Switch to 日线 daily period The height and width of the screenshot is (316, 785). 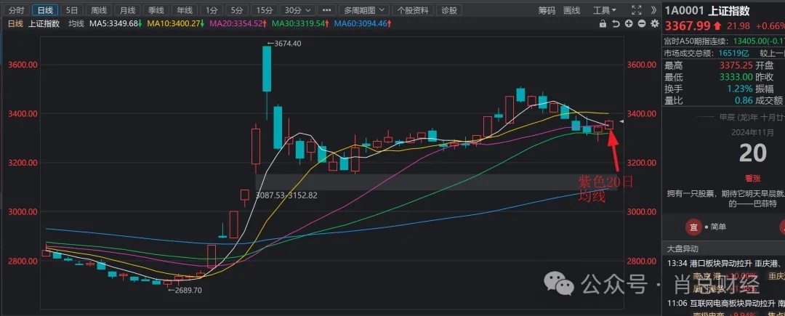(44, 10)
